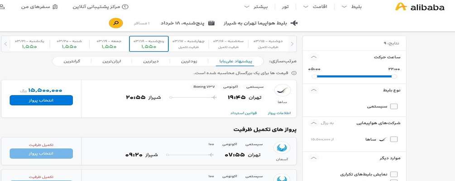Screen dimensions: 455x181
Task: Show earlier dates with the date strip arrow
Action: coord(292,44)
